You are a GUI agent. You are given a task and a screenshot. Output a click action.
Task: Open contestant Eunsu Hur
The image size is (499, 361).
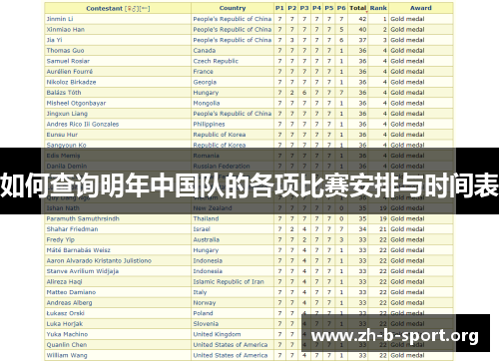(62, 135)
